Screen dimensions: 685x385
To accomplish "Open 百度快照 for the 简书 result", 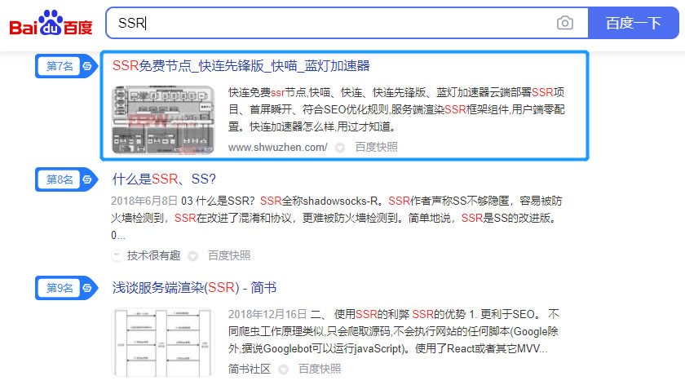I will pyautogui.click(x=320, y=370).
